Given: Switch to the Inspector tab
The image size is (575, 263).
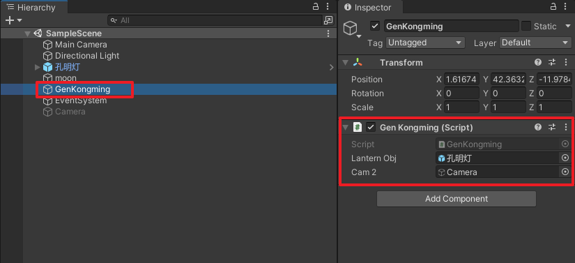Looking at the screenshot, I should [x=369, y=8].
